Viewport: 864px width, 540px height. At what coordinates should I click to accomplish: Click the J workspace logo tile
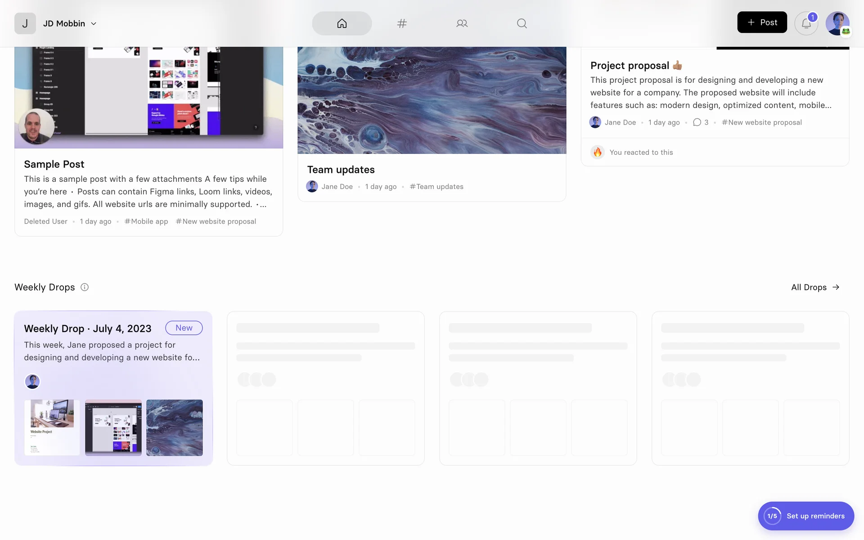point(25,23)
